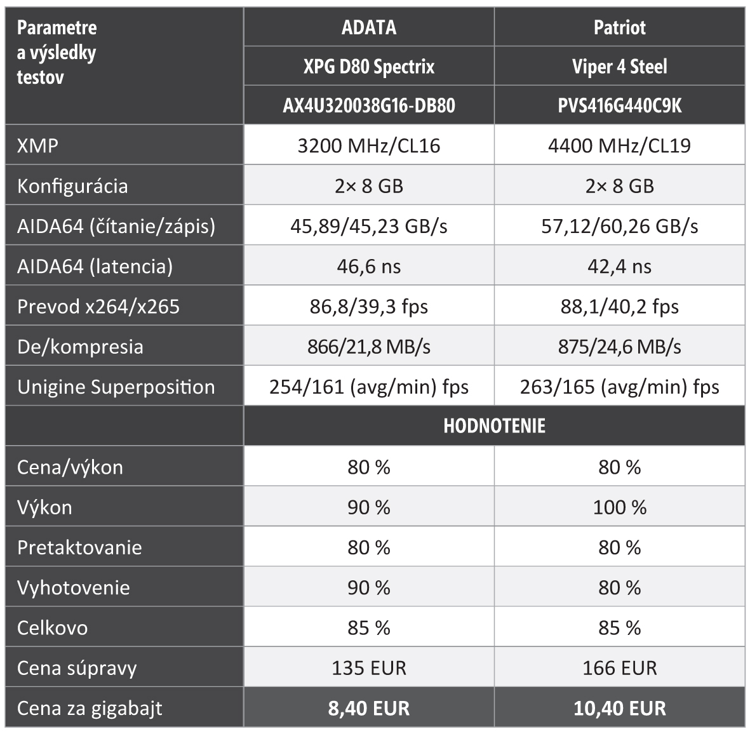This screenshot has height=734, width=750.
Task: Click the Pretaktovanie row label
Action: coord(79,547)
